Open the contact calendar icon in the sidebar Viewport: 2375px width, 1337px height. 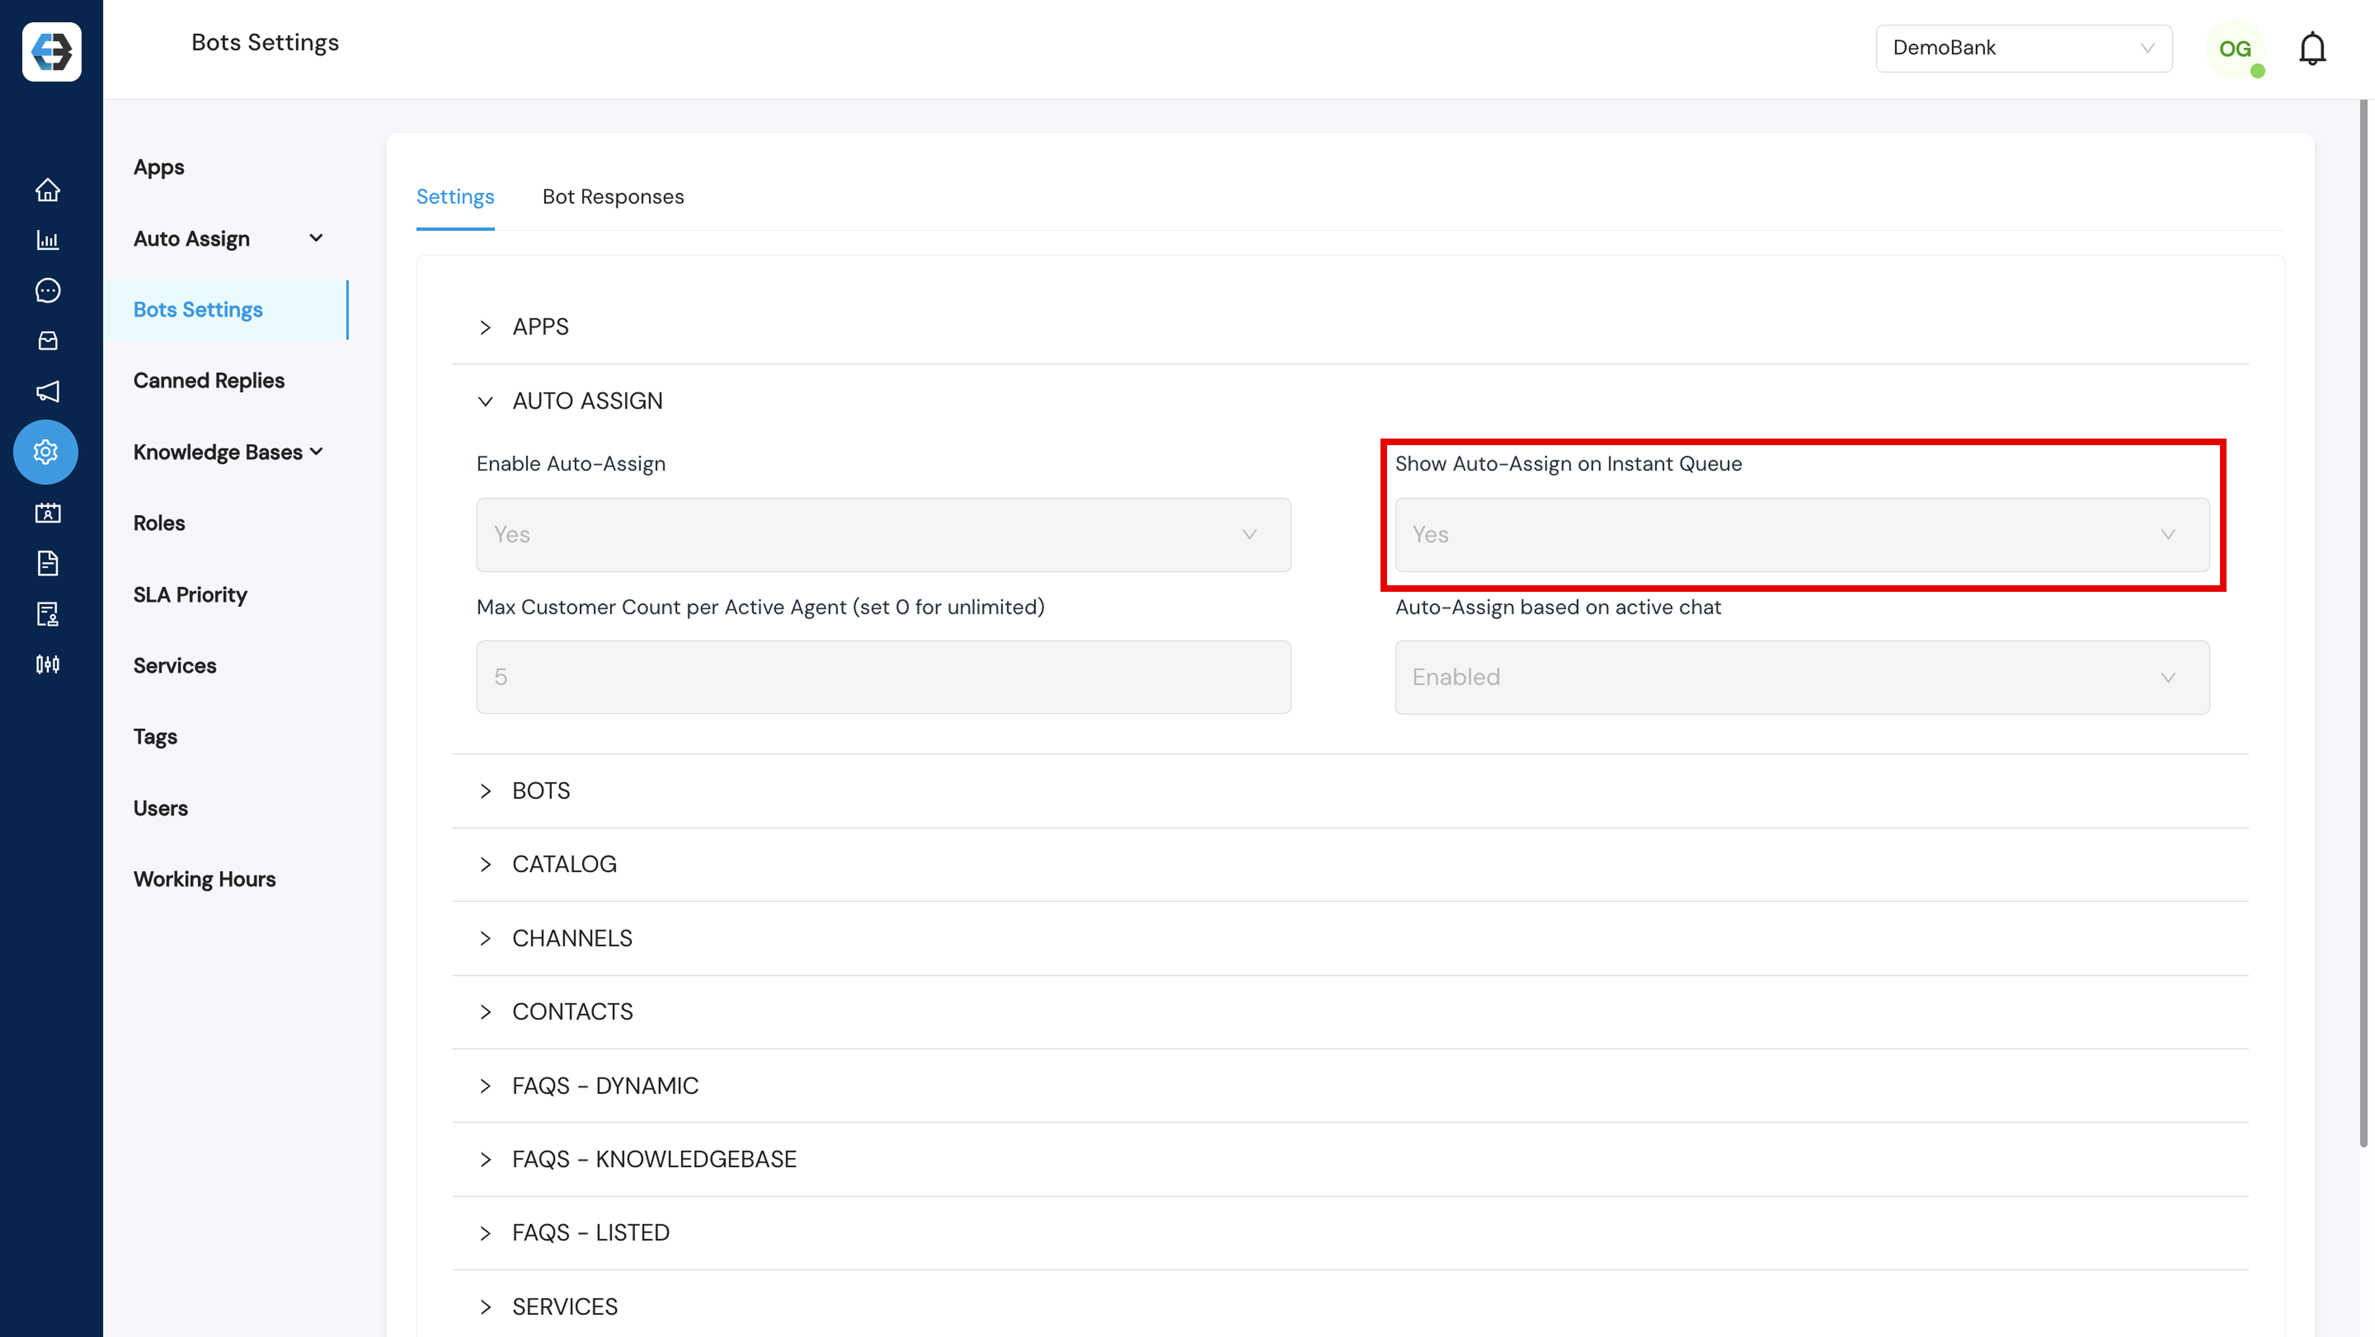[x=48, y=513]
